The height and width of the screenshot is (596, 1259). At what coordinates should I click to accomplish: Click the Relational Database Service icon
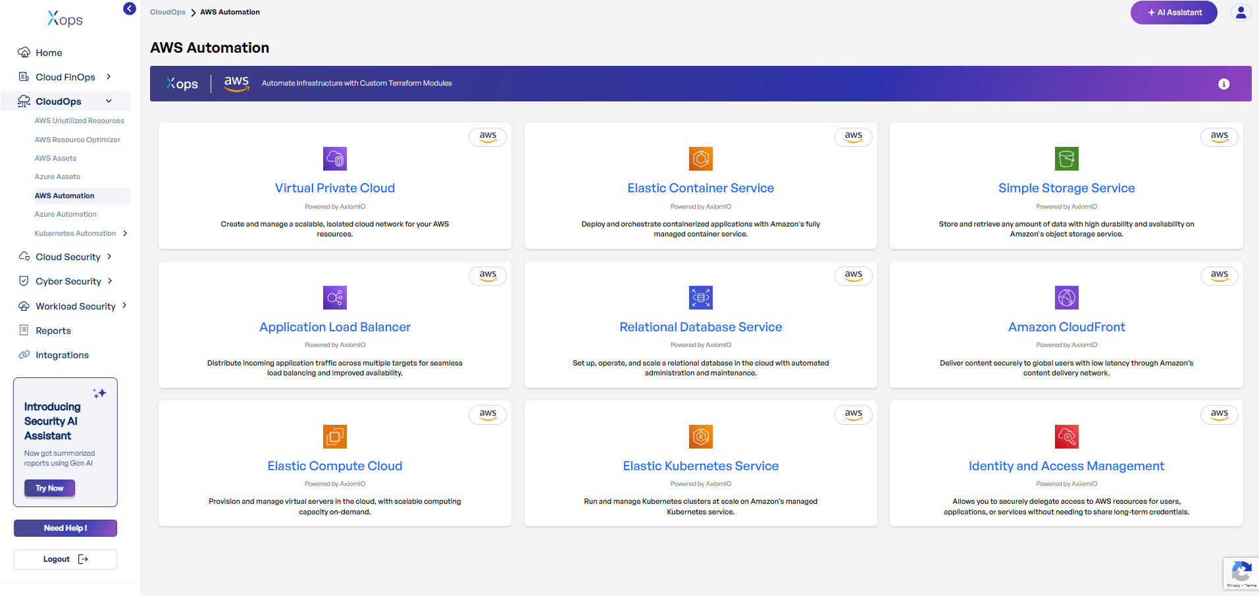700,298
